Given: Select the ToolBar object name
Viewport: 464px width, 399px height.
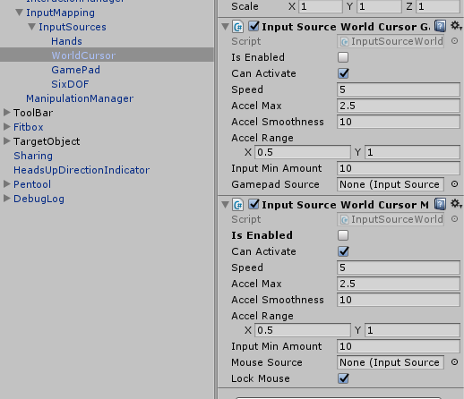Looking at the screenshot, I should (33, 113).
